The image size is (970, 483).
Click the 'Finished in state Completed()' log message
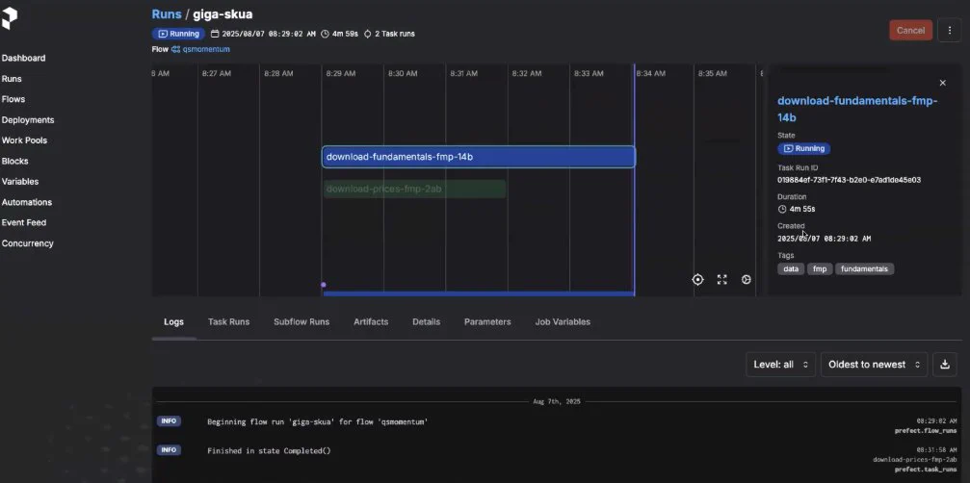[x=269, y=451]
